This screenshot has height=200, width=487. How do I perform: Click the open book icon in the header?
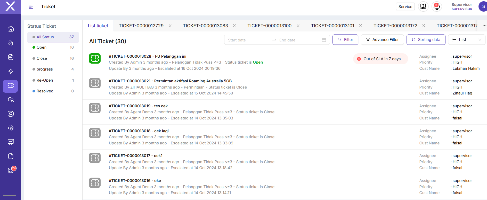click(423, 6)
